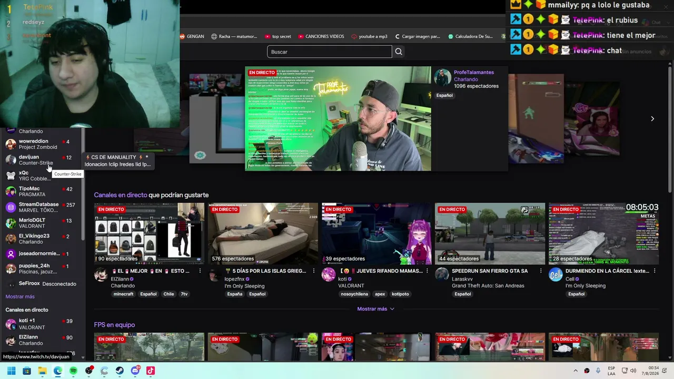This screenshot has width=674, height=379.
Task: Click the wowreddion channel avatar
Action: click(11, 144)
